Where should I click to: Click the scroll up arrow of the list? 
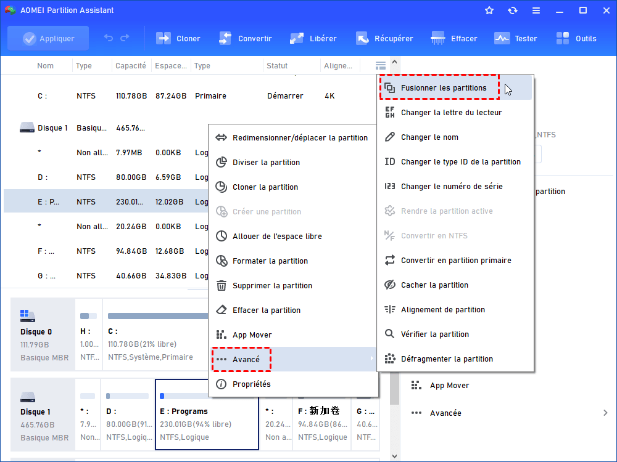pos(394,62)
